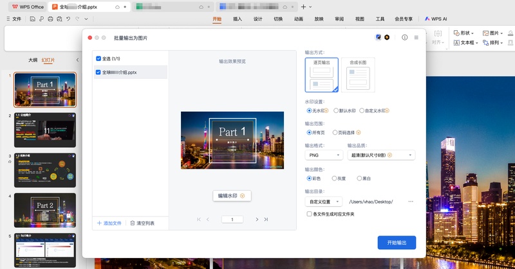515x269 pixels.
Task: Open the 形状 shapes dropdown
Action: (464, 33)
